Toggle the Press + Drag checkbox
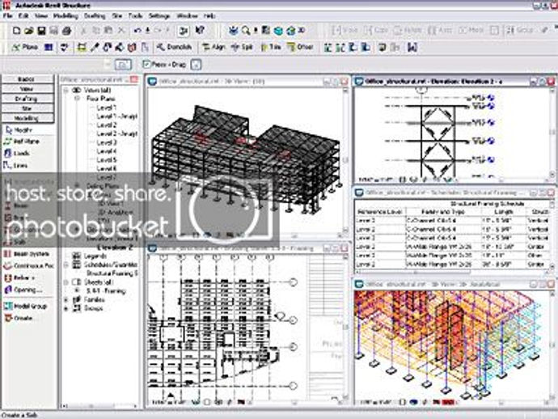Image resolution: width=558 pixels, height=419 pixels. tap(146, 65)
